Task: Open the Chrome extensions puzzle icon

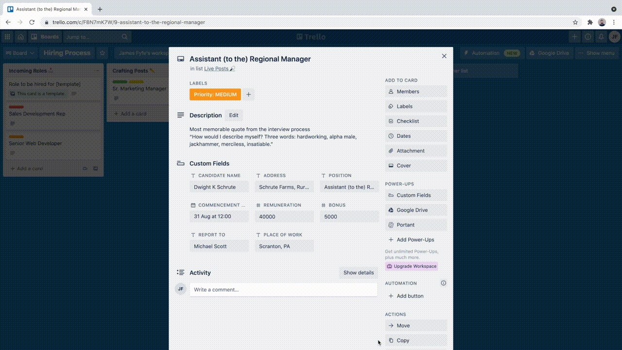Action: coord(590,22)
